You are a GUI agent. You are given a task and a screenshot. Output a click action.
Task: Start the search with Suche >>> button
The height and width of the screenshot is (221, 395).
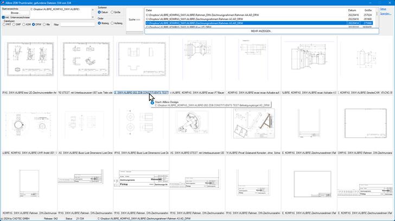(135, 19)
